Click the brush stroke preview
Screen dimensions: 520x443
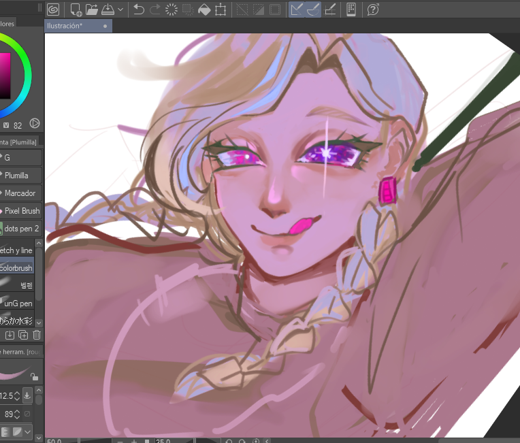point(14,372)
